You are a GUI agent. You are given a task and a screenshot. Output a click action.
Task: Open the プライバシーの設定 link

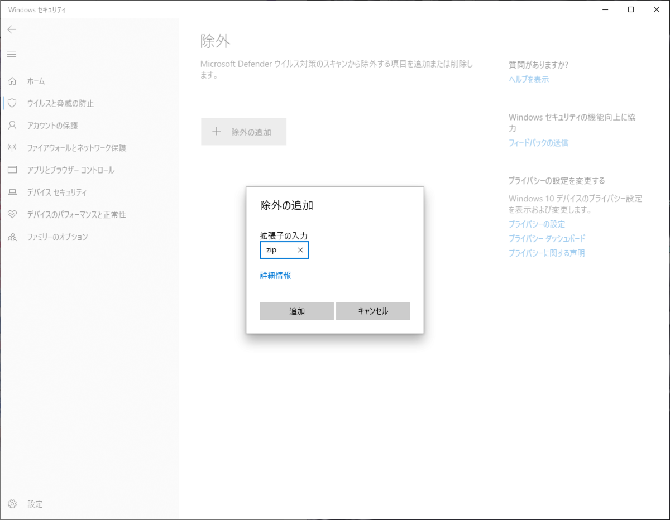point(537,224)
